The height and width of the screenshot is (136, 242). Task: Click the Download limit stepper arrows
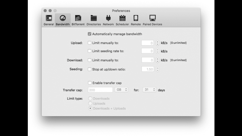click(x=157, y=60)
